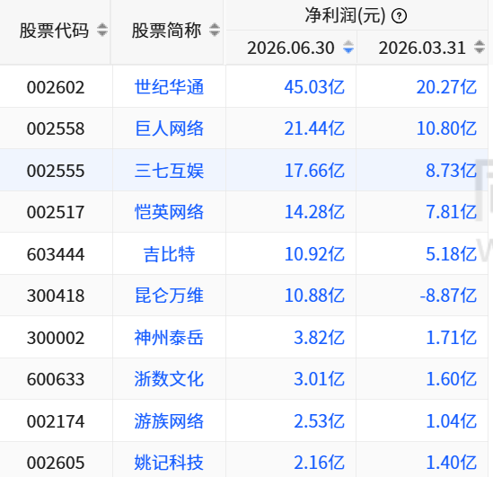Click the 股票简称 column header text

[x=166, y=31]
